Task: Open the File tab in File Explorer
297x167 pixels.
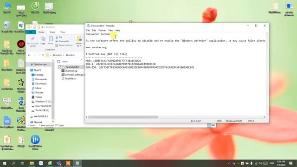Action: (x=31, y=32)
